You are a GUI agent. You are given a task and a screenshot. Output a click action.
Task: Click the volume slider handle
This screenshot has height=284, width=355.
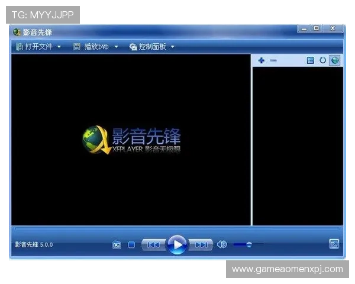click(249, 244)
